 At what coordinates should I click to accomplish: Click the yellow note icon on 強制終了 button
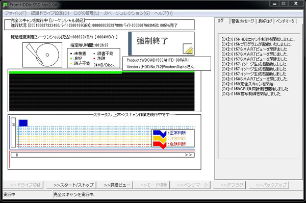[x=188, y=48]
